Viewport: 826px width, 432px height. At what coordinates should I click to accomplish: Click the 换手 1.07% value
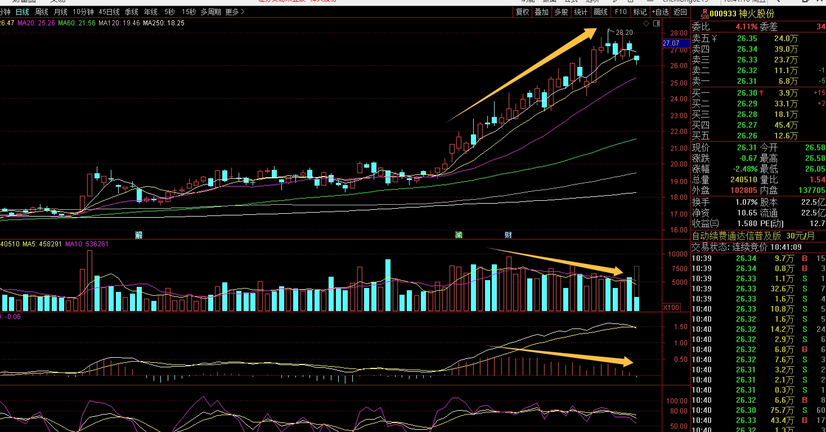click(x=746, y=202)
